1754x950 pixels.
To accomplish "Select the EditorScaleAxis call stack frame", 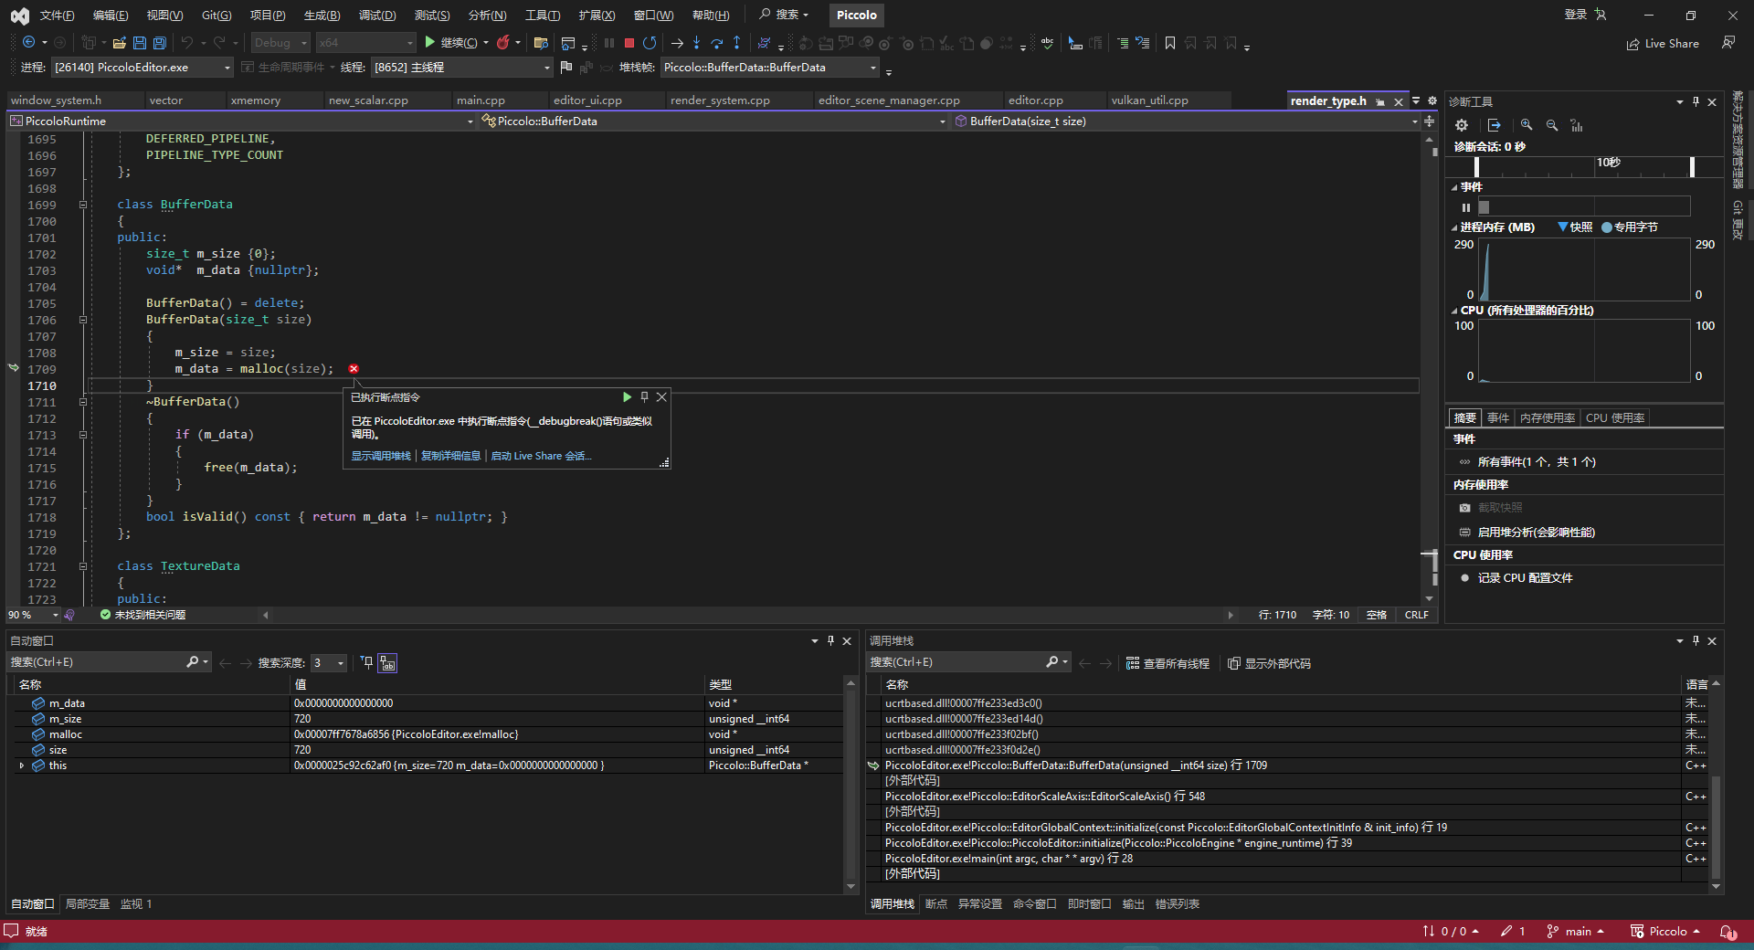I will (1044, 797).
